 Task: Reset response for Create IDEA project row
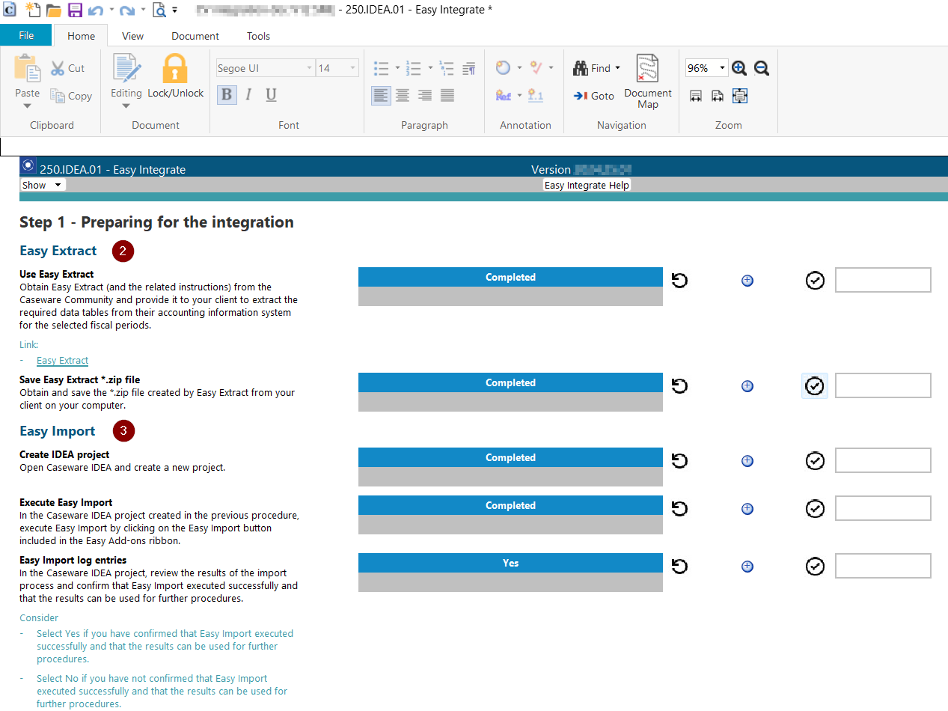tap(679, 460)
